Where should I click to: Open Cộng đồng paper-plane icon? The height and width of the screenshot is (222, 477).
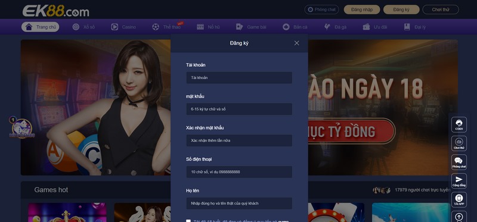tap(459, 181)
